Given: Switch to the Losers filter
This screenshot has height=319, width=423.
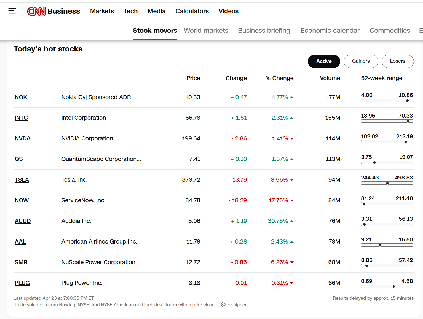Looking at the screenshot, I should [397, 61].
